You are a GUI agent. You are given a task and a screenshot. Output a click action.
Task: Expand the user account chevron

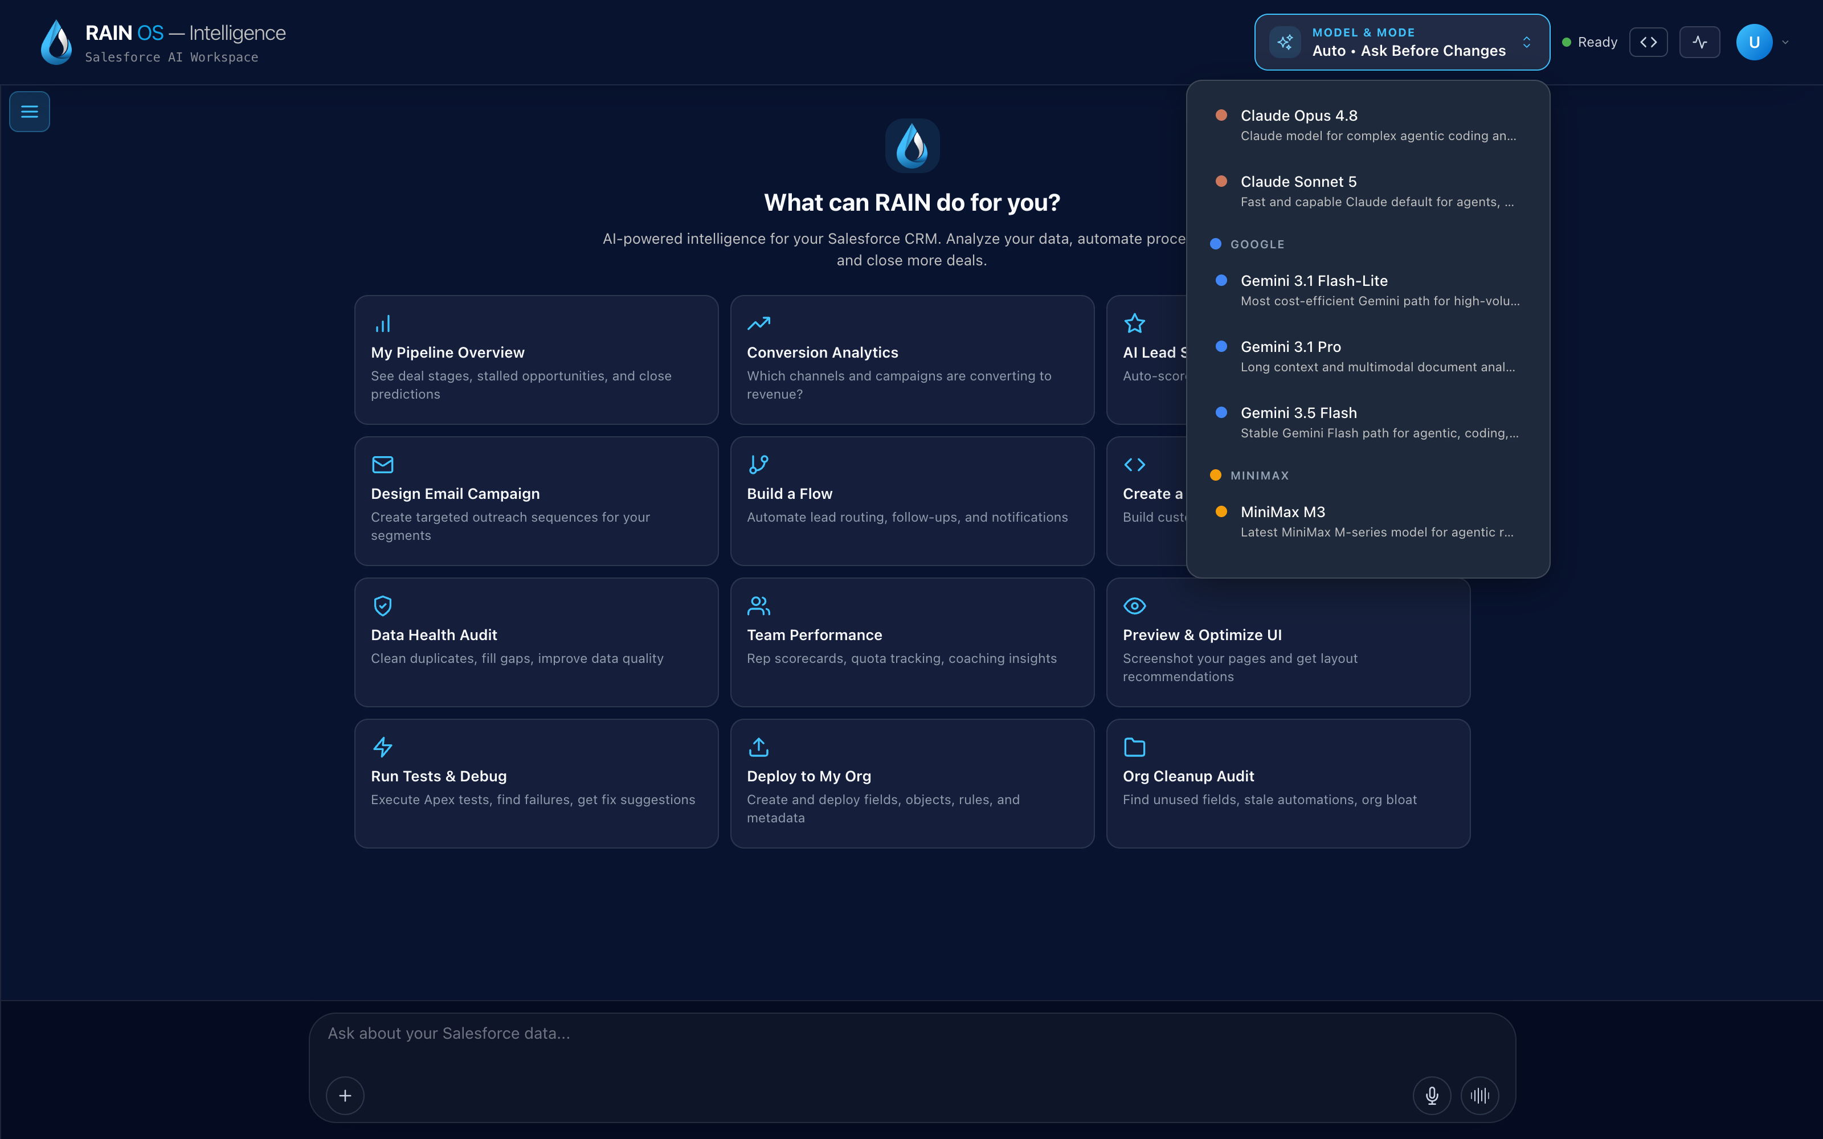1785,43
